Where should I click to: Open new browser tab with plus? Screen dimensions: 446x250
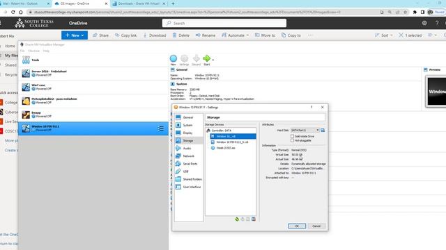pyautogui.click(x=173, y=3)
